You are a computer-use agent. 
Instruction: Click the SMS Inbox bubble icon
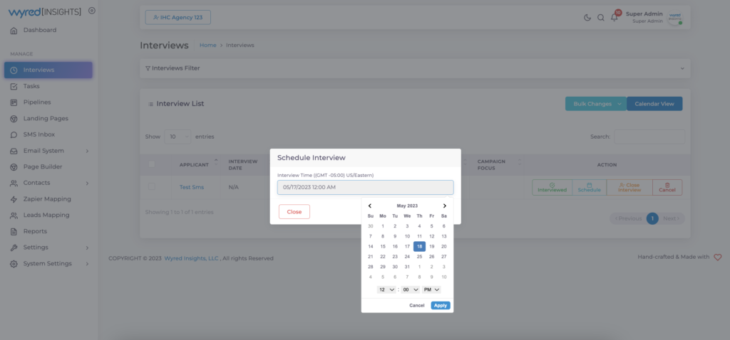pyautogui.click(x=14, y=134)
